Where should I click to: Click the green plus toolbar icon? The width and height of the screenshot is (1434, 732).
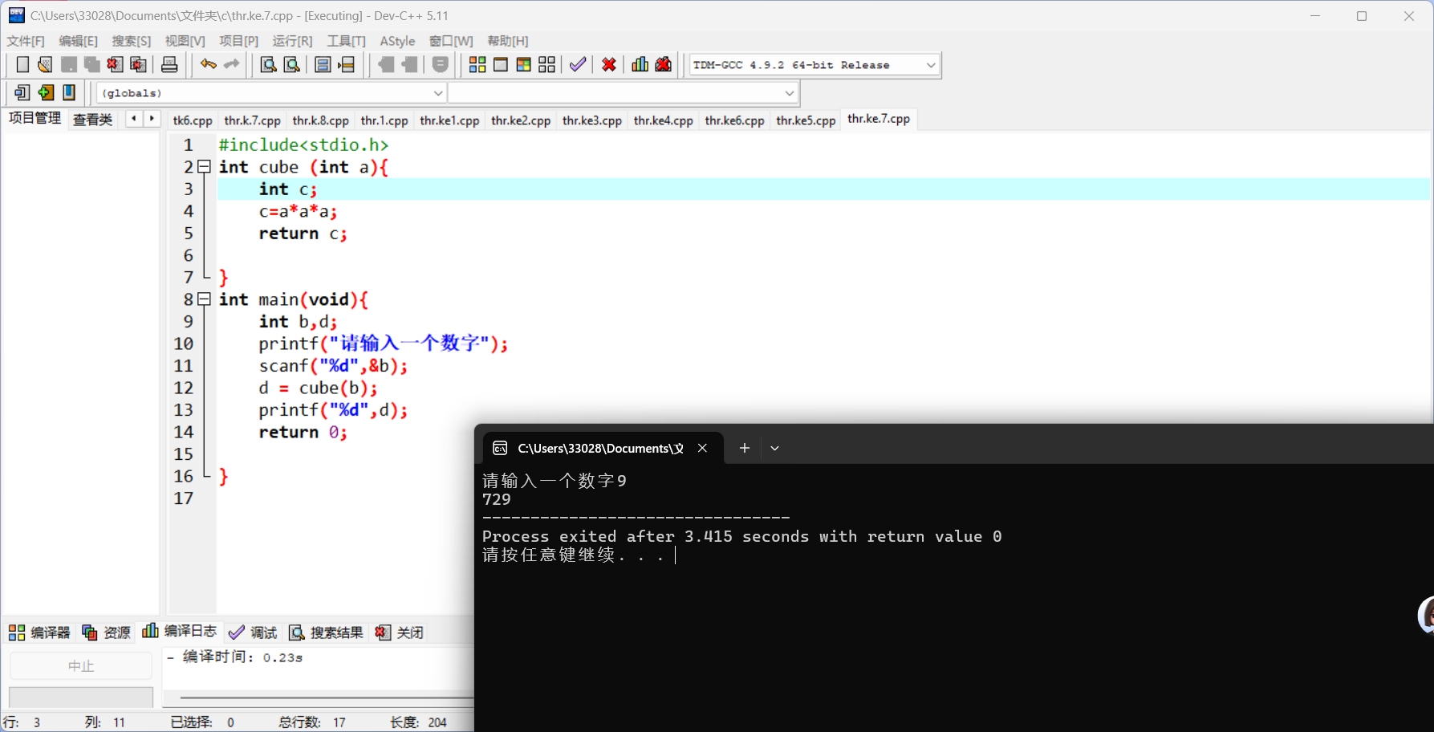46,93
